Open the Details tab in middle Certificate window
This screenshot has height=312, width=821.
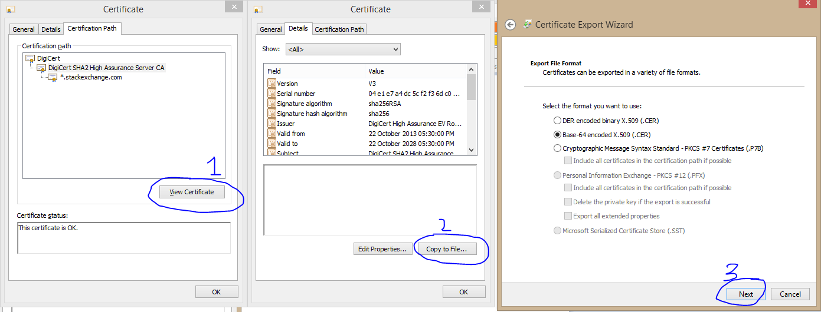pos(298,28)
